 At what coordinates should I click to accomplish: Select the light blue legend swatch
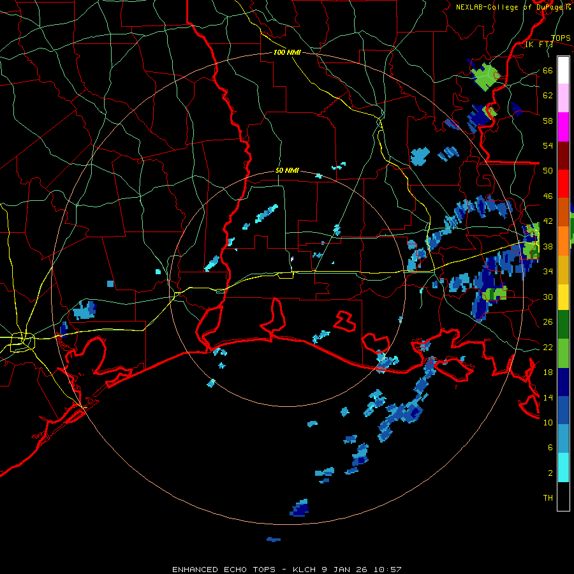[563, 439]
